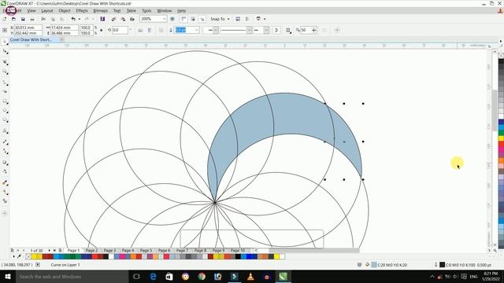Open the Snap To dropdown

click(x=220, y=19)
